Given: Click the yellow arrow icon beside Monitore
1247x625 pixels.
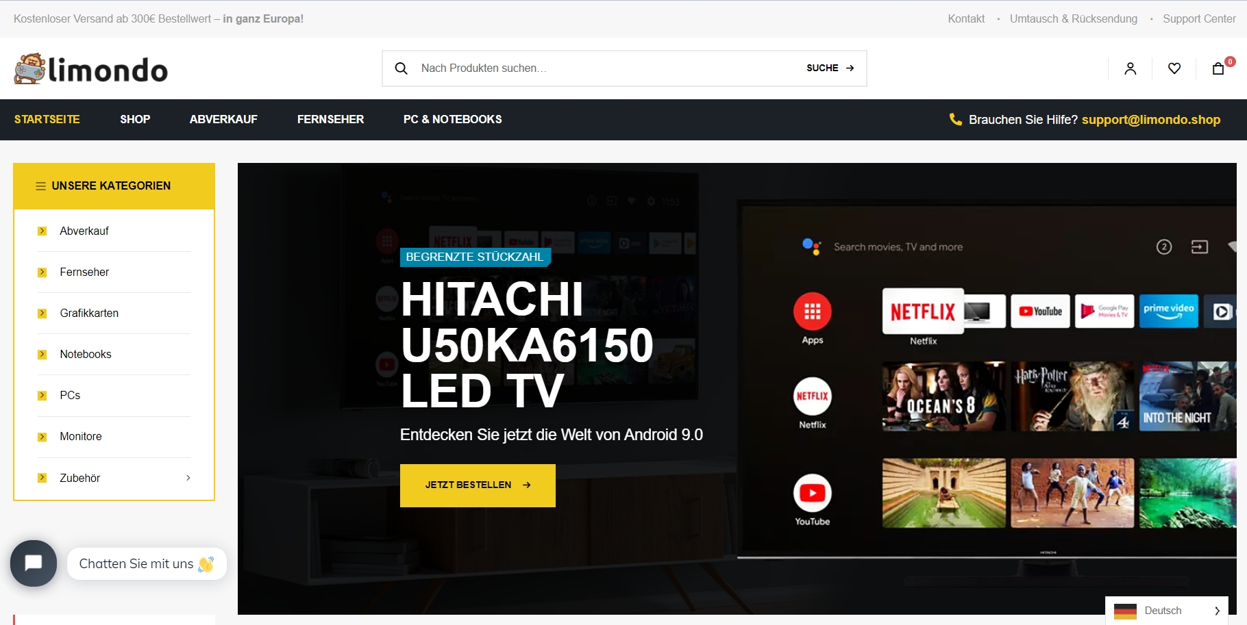Looking at the screenshot, I should [x=42, y=437].
